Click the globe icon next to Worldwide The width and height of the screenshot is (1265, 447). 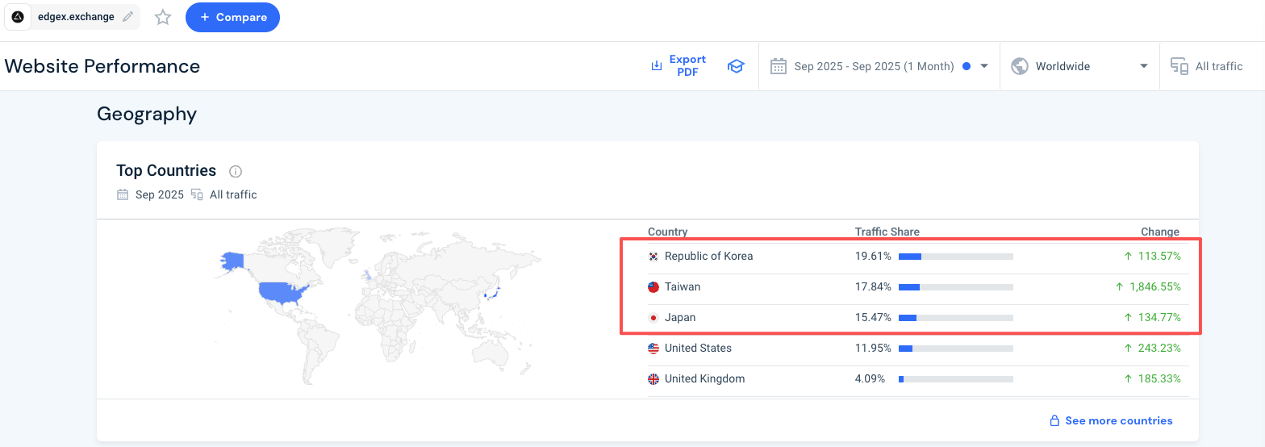point(1020,66)
